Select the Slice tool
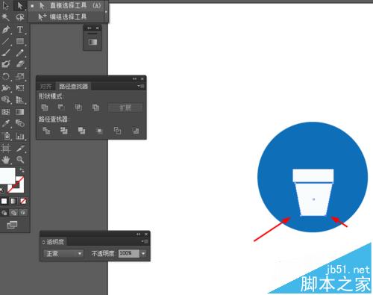 coord(20,149)
